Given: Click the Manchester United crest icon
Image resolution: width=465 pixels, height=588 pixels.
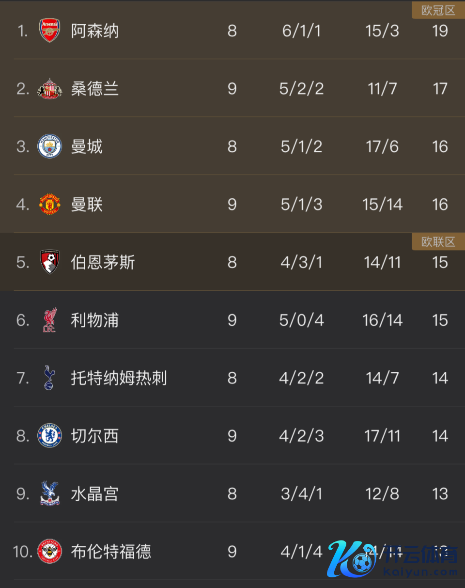Looking at the screenshot, I should point(49,204).
